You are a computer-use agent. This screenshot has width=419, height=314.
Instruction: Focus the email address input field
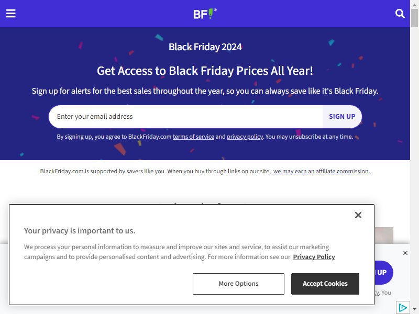pos(186,116)
